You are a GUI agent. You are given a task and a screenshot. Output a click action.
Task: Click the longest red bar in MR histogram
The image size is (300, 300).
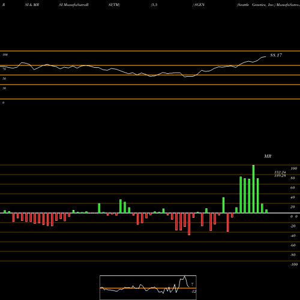click(189, 224)
